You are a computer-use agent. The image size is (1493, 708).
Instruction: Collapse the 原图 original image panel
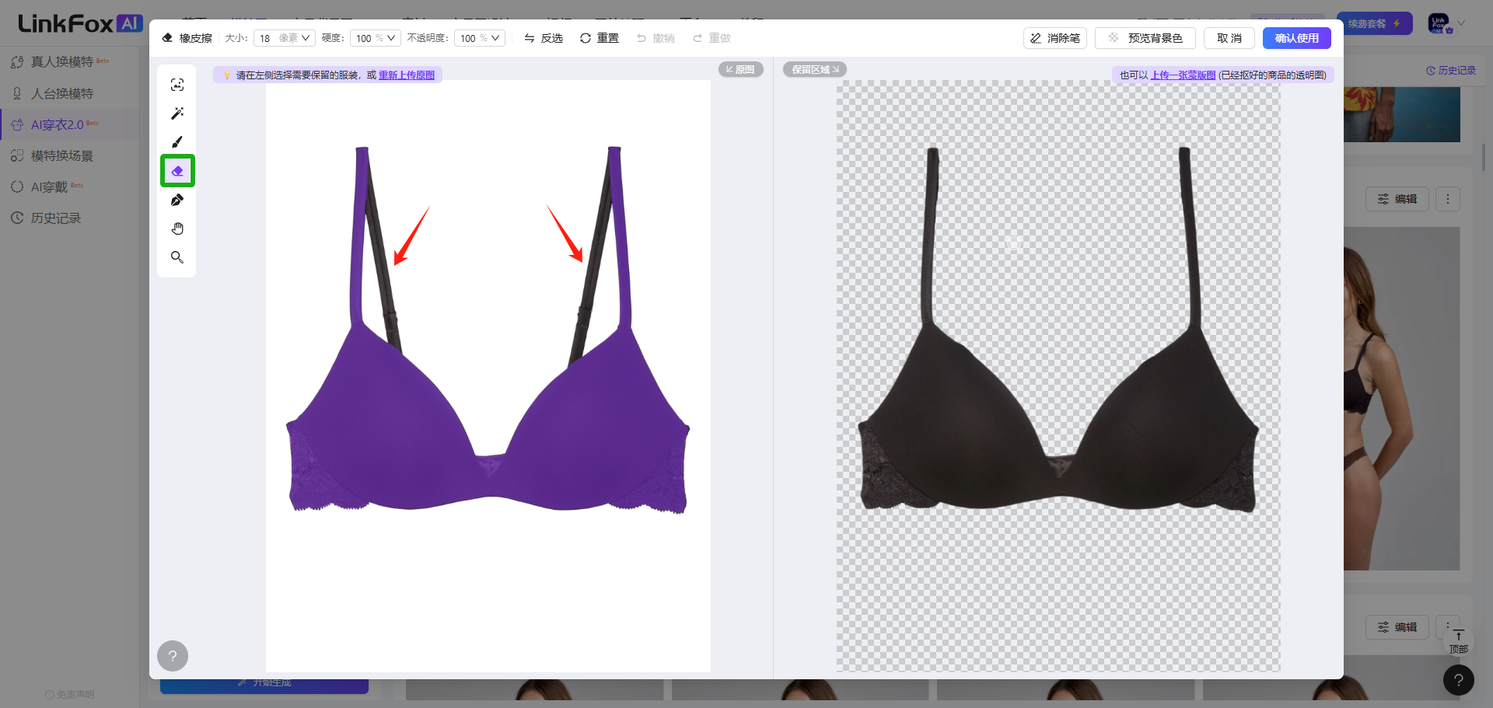tap(740, 69)
